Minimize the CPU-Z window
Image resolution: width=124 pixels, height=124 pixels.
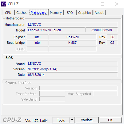pos(89,4)
